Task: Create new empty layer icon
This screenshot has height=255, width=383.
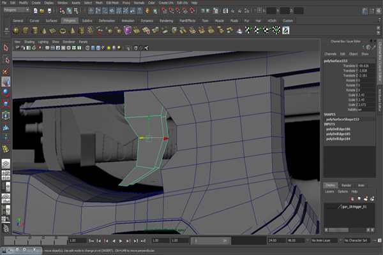Action: pyautogui.click(x=365, y=199)
